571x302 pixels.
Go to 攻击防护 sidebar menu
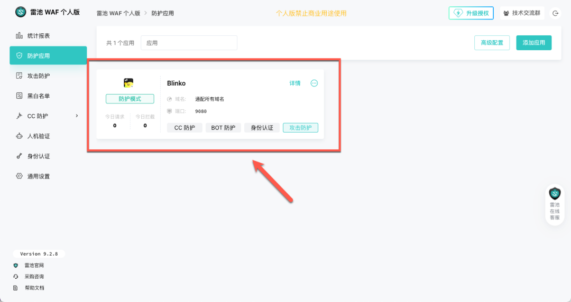tap(48, 76)
